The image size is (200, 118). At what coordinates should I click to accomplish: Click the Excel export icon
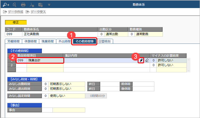coord(40,5)
